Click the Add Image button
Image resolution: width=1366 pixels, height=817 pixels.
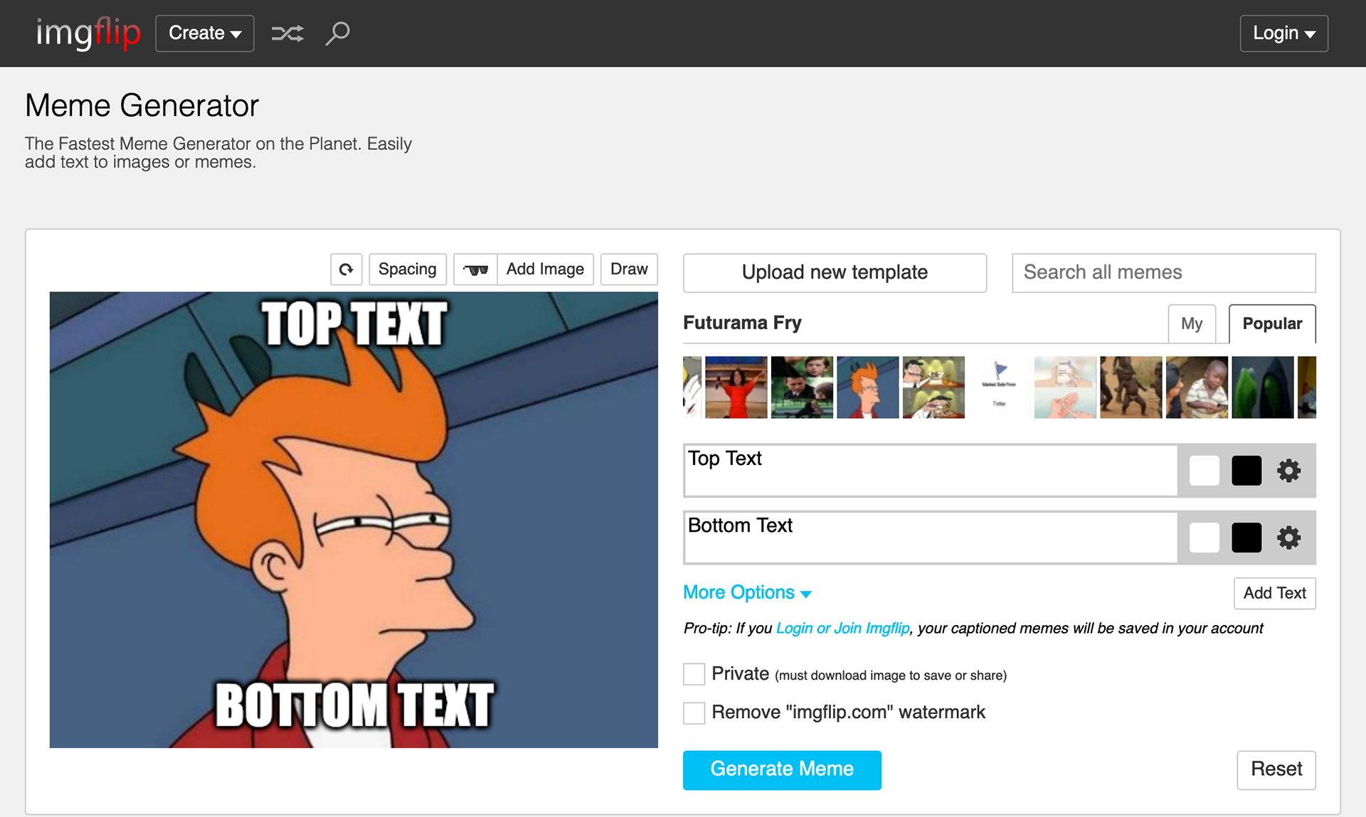pos(545,269)
